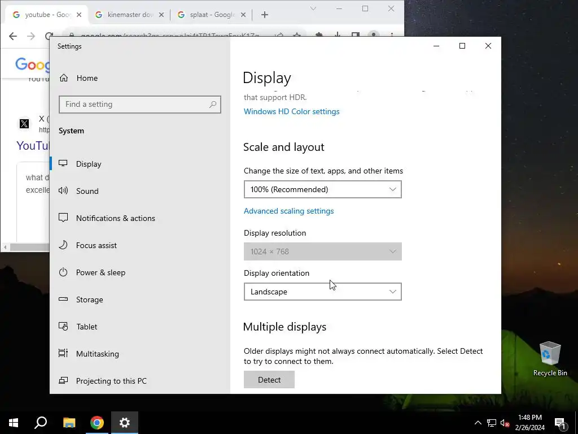Click the Google logo in Chrome

(x=32, y=65)
